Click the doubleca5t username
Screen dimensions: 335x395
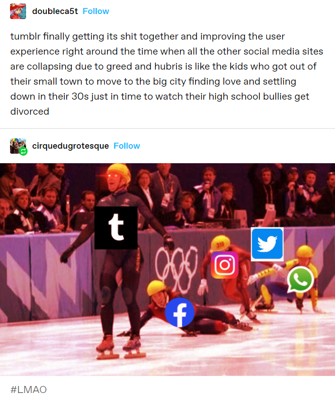click(55, 11)
